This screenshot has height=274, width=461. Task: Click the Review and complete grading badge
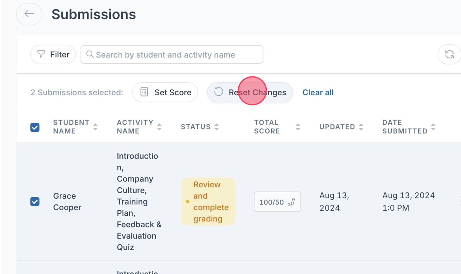(208, 202)
